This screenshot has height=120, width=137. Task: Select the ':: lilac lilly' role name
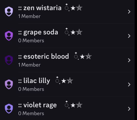tap(34, 81)
